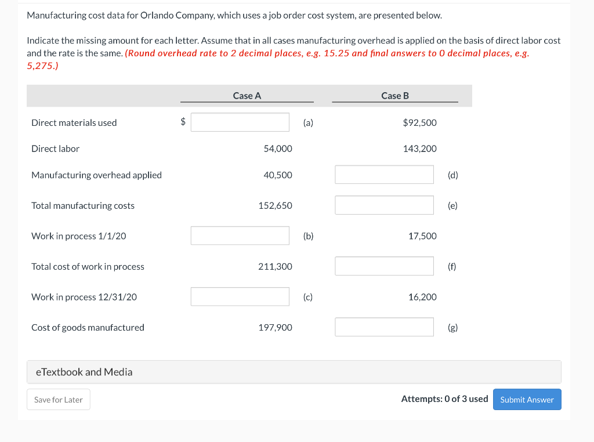This screenshot has height=442, width=594.
Task: Click input field (f) for Total cost of work in process
Action: coord(384,266)
